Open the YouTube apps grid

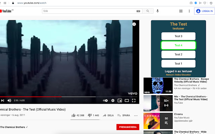point(181,11)
